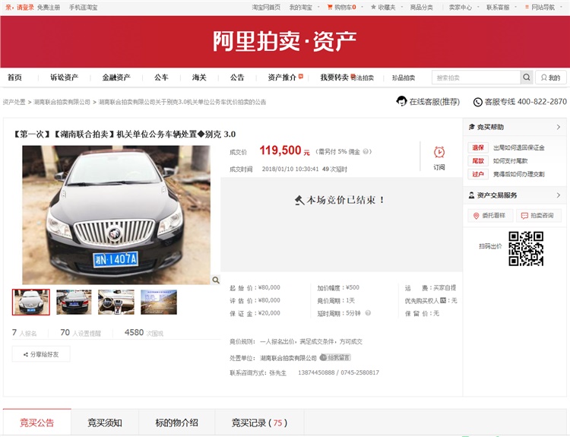Click the QR code for bidding

526,249
